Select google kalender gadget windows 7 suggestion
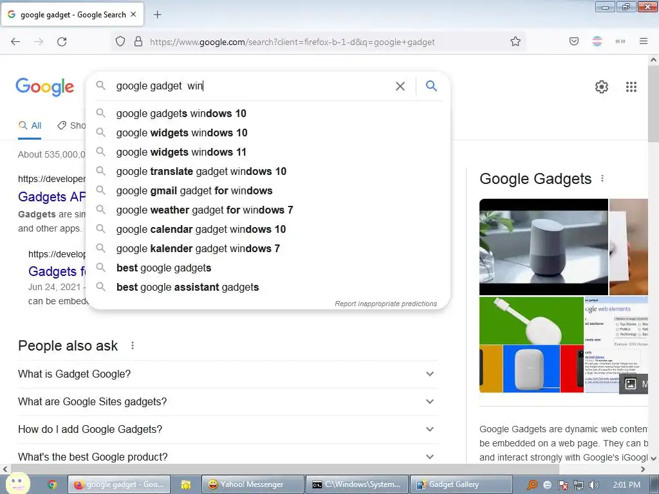Image resolution: width=659 pixels, height=494 pixels. (268, 249)
